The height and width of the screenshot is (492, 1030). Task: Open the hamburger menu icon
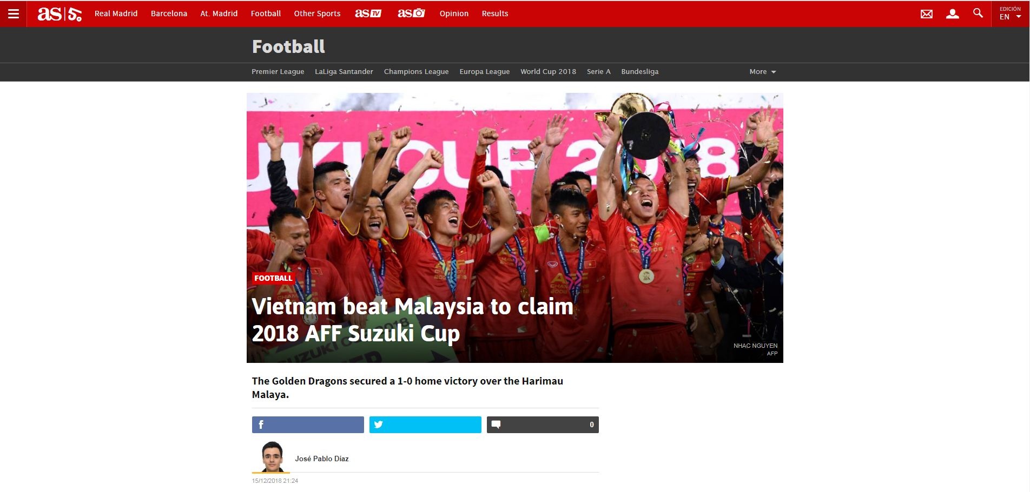[14, 14]
